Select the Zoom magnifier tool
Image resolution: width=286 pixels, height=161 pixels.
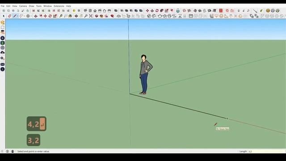(86, 16)
